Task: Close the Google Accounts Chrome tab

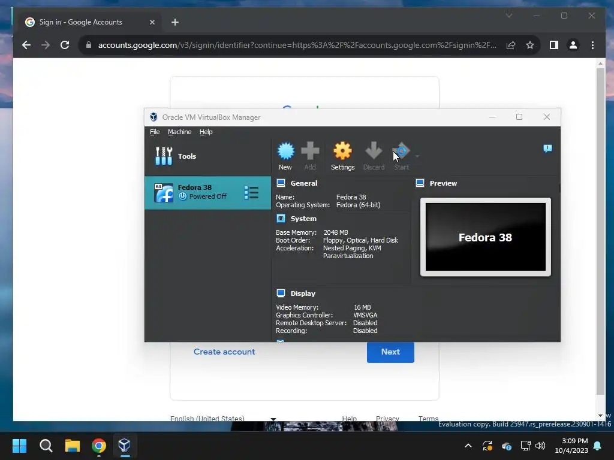Action: tap(152, 22)
